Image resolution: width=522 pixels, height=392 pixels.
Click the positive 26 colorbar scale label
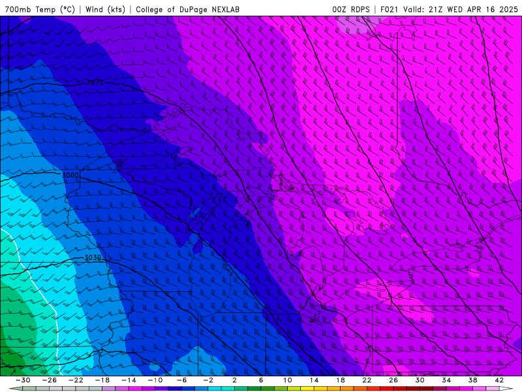click(393, 380)
